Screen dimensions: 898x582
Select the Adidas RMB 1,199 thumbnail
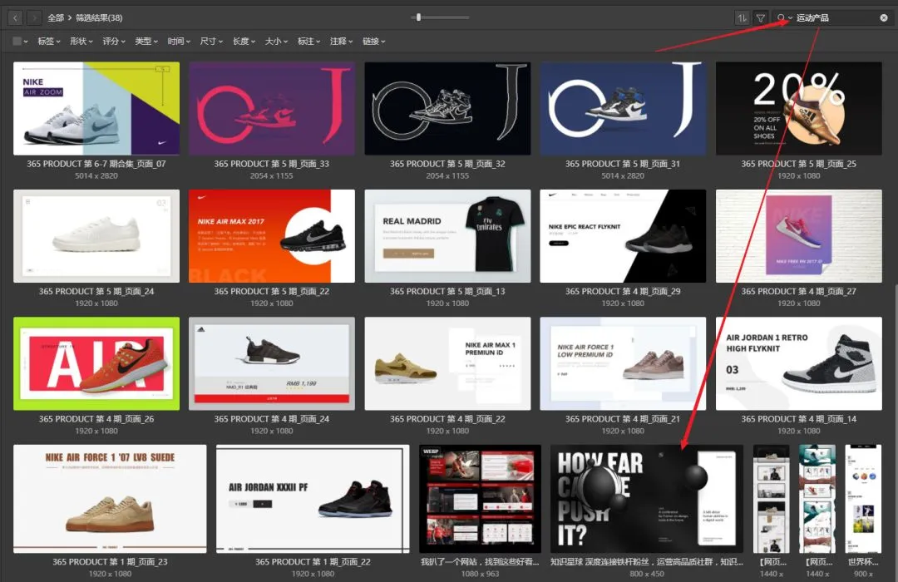click(x=271, y=364)
